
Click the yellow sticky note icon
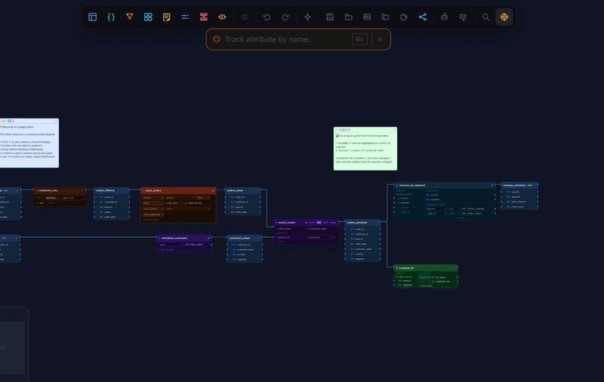pos(166,17)
